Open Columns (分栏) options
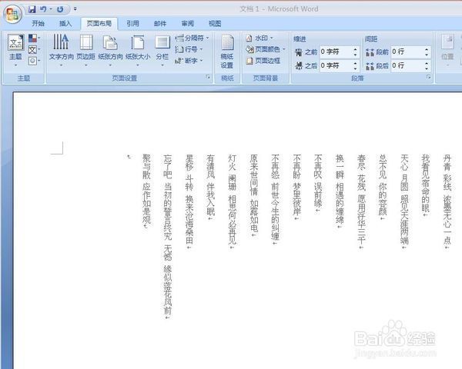 pyautogui.click(x=162, y=50)
